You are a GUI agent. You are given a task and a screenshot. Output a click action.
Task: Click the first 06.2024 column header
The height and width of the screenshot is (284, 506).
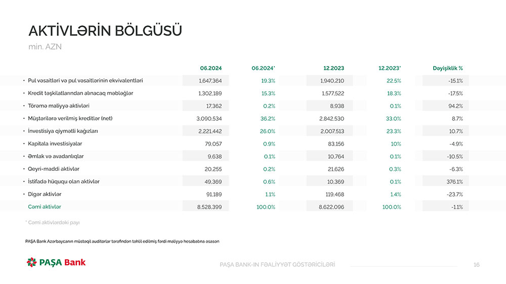coord(210,68)
